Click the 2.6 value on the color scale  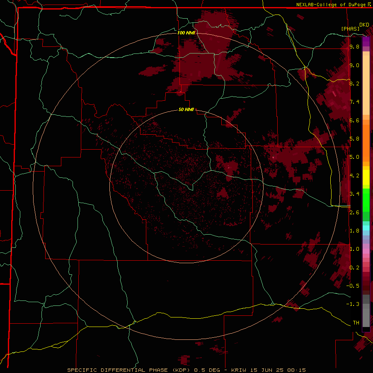[x=354, y=213]
